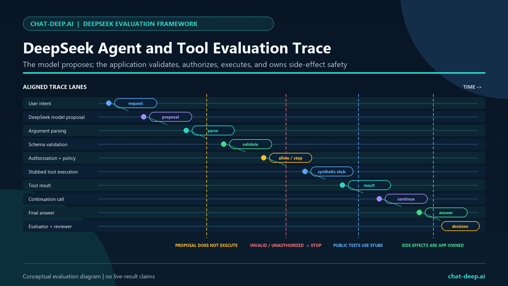Click the teal dot in Tool result lane
Screen dimensions: 508x286
(x=342, y=185)
